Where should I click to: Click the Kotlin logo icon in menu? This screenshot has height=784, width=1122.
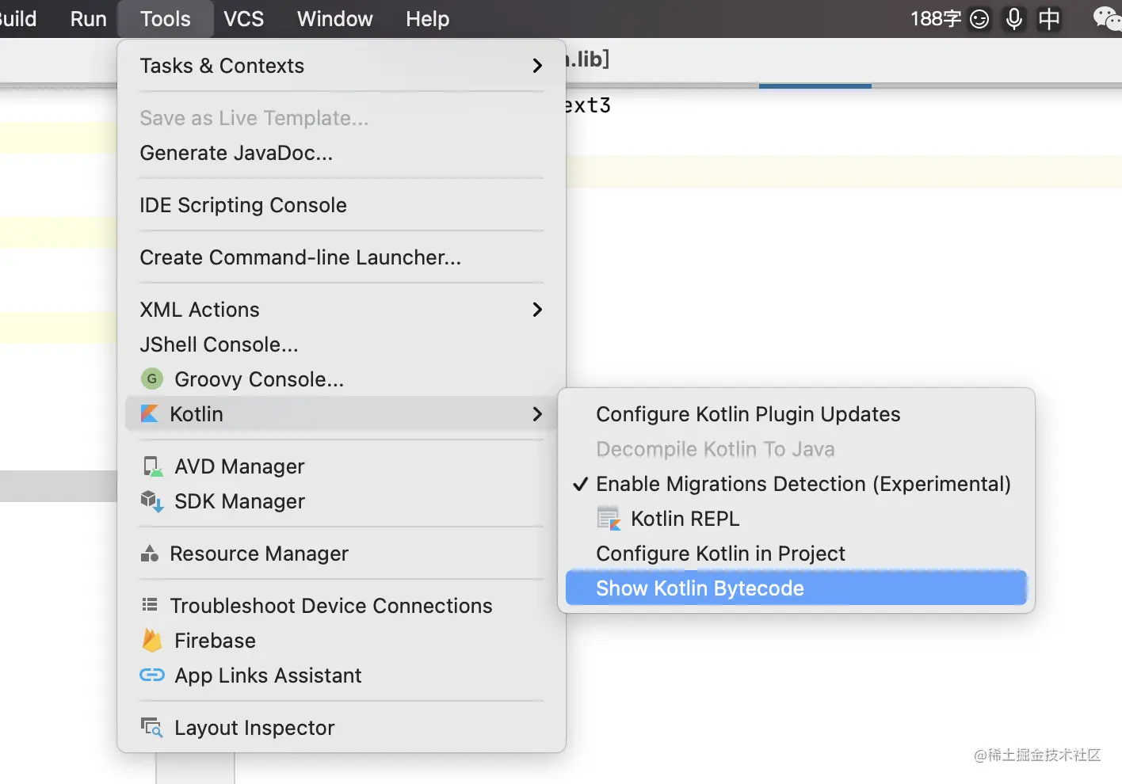(x=149, y=414)
